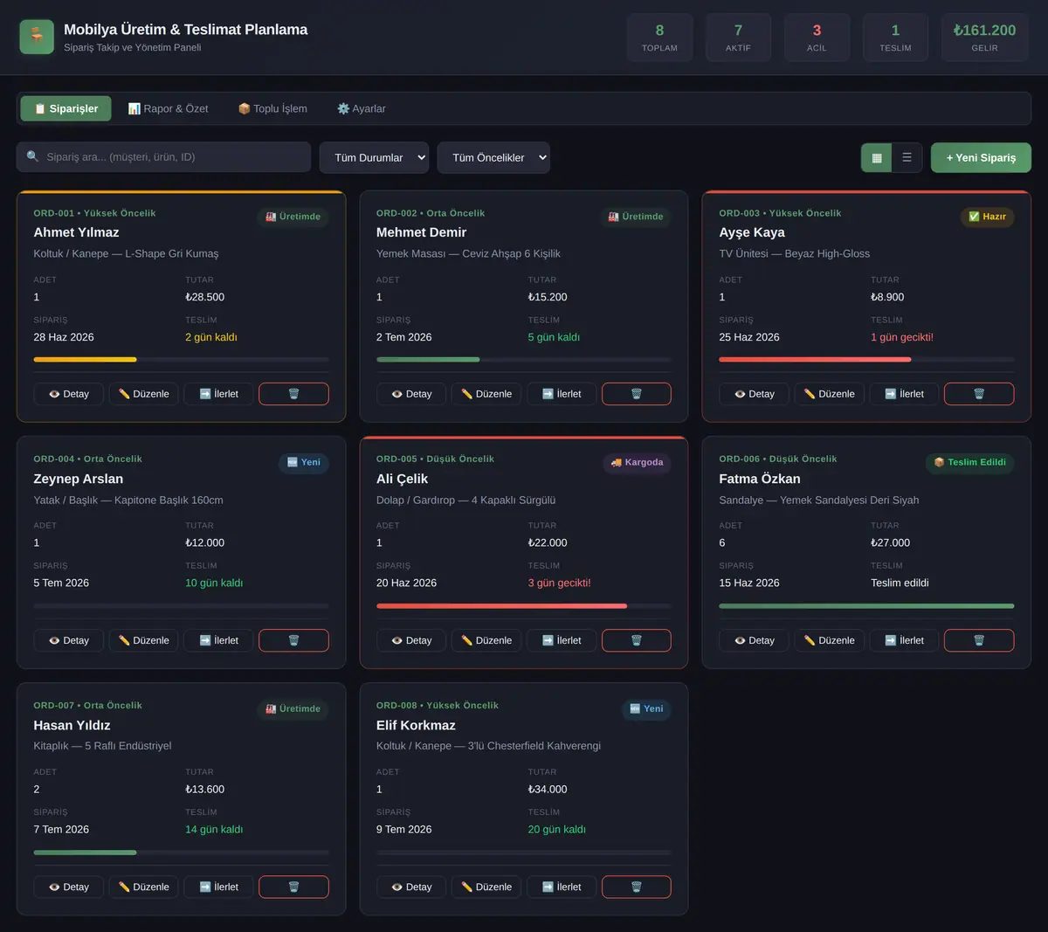Remove Ayşe Kaya order via trash icon
Screen dimensions: 1048x932
point(979,394)
